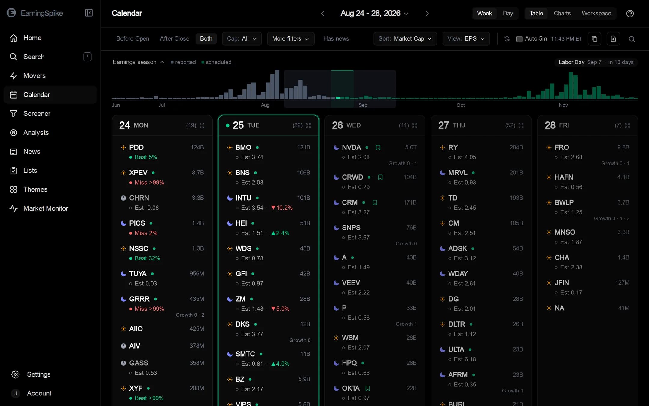This screenshot has width=649, height=406.
Task: Open Analysts in the sidebar
Action: tap(50, 133)
